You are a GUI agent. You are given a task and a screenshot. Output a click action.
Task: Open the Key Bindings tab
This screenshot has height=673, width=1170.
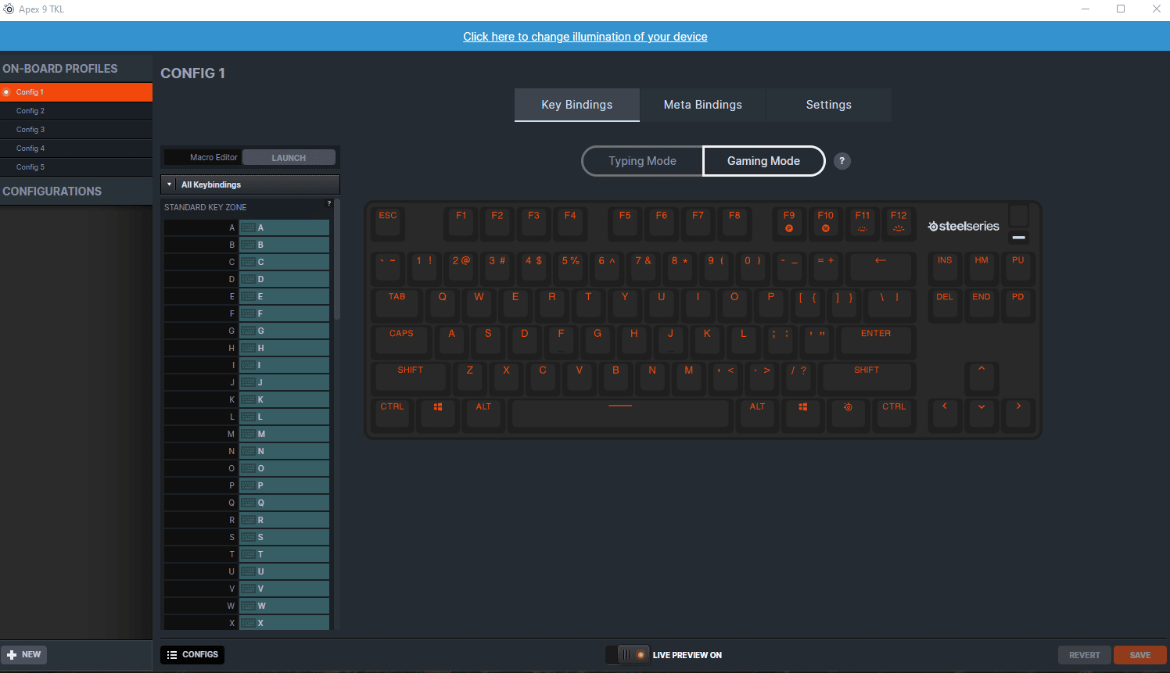[x=577, y=105]
